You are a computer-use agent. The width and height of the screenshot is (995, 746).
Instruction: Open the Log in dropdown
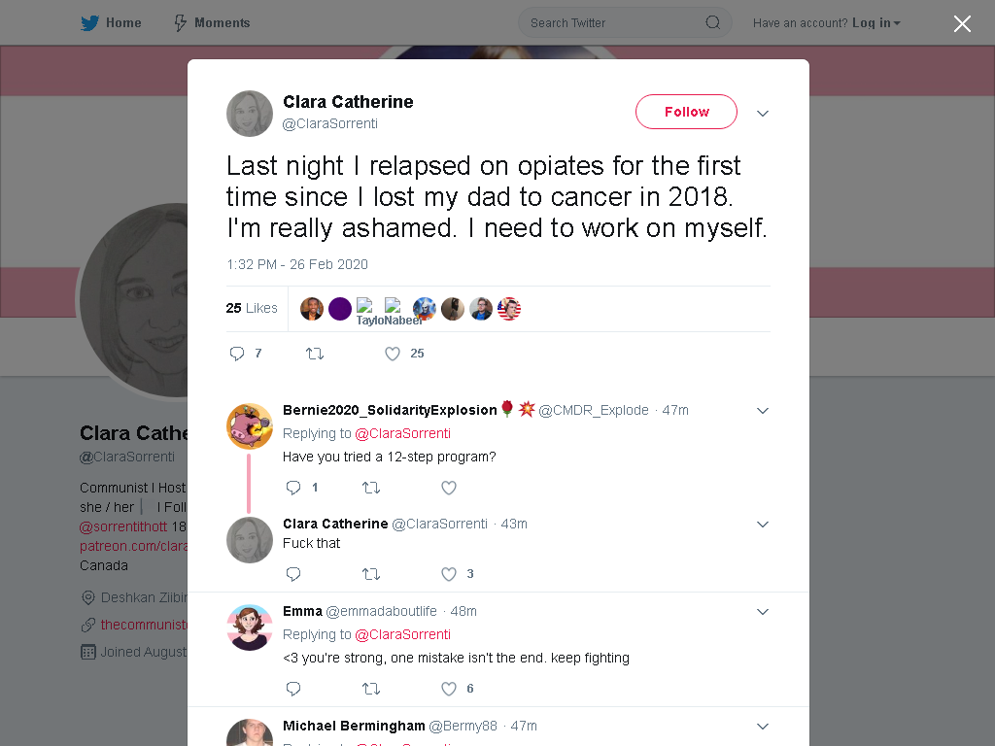click(x=876, y=23)
